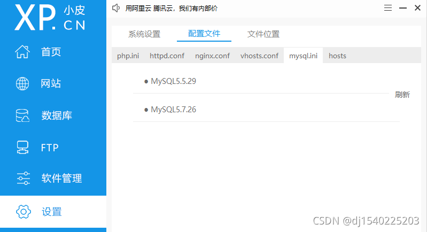
Task: Select the php.ini sub-tab
Action: 128,56
